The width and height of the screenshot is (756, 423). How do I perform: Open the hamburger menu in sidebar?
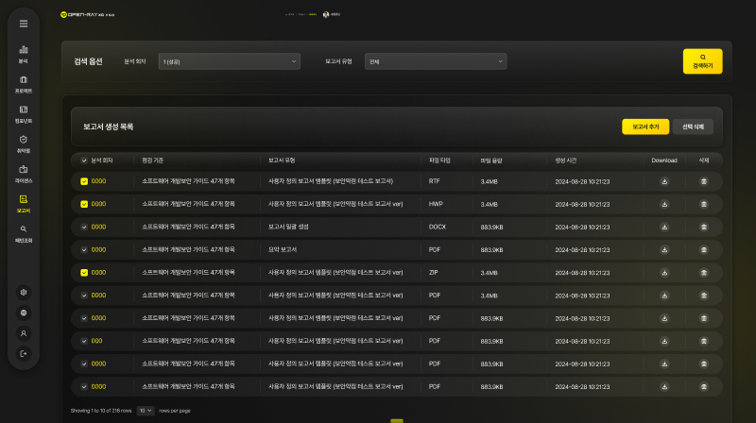coord(23,24)
